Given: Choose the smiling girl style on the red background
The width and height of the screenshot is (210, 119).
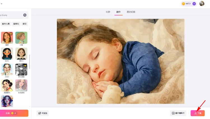Looking at the screenshot, I should (7, 38).
